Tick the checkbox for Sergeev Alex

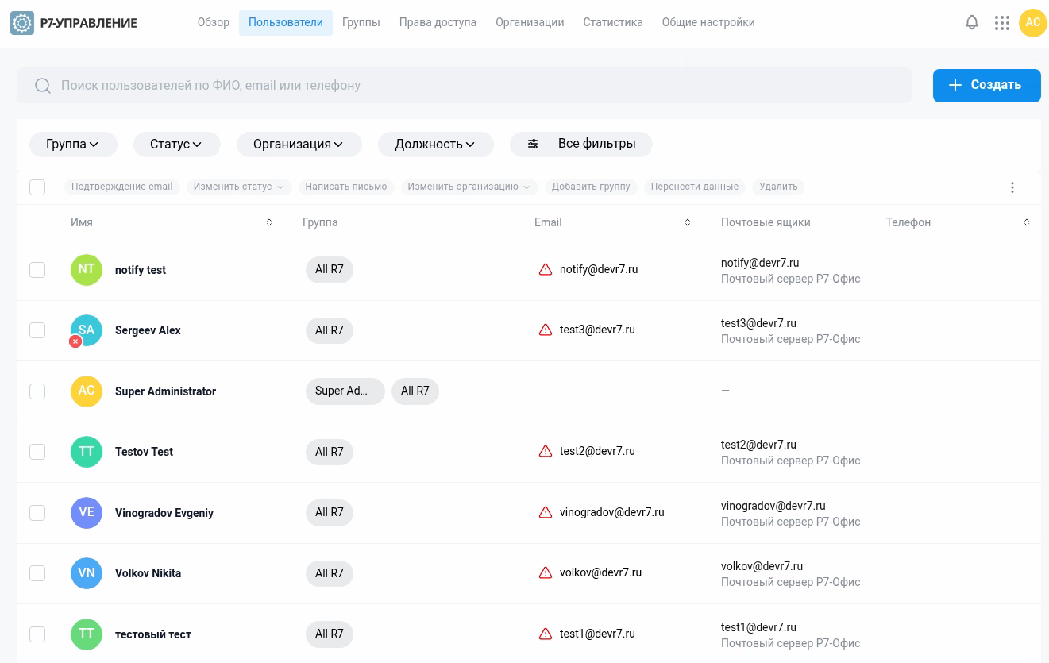[37, 330]
